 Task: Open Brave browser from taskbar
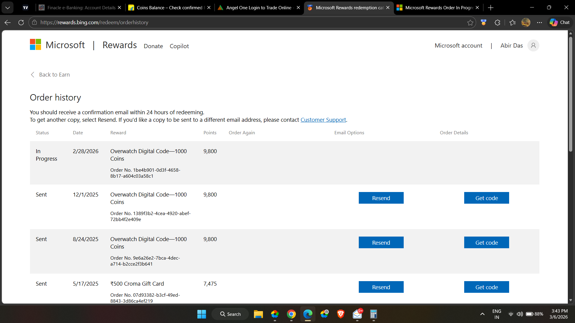(341, 314)
